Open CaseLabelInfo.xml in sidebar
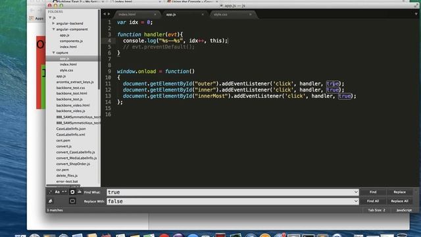 pos(70,134)
